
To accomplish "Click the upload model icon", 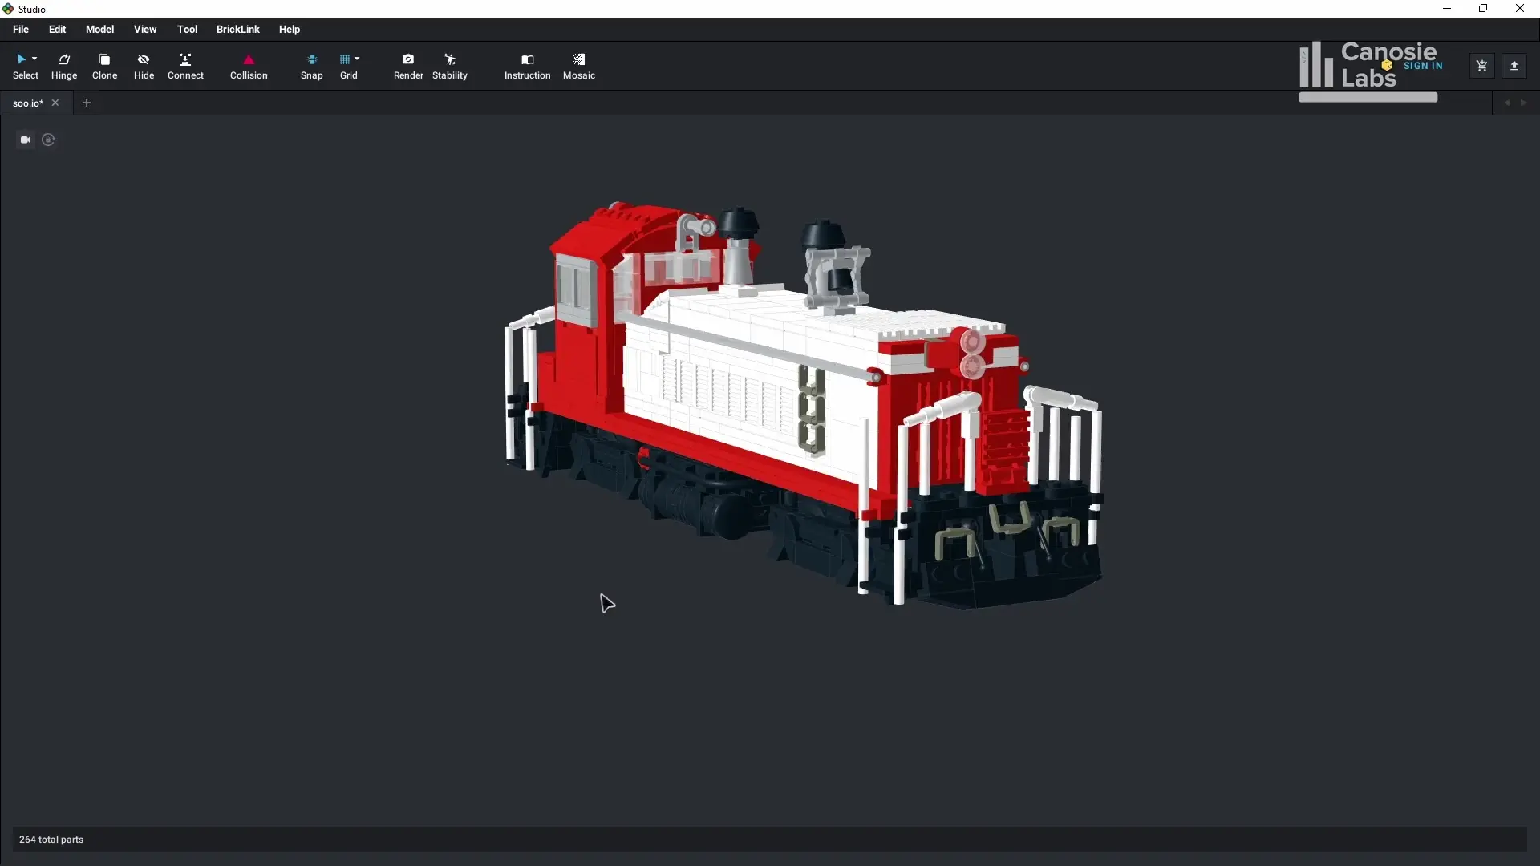I will point(1515,66).
